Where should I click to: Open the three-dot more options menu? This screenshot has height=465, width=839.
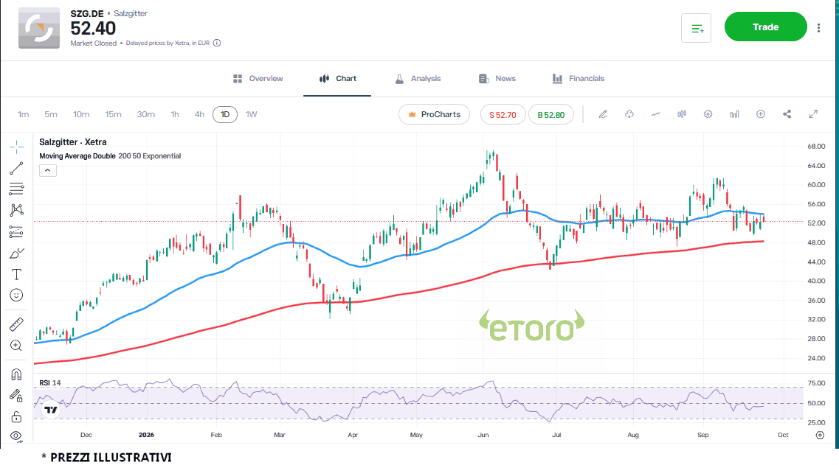(818, 28)
